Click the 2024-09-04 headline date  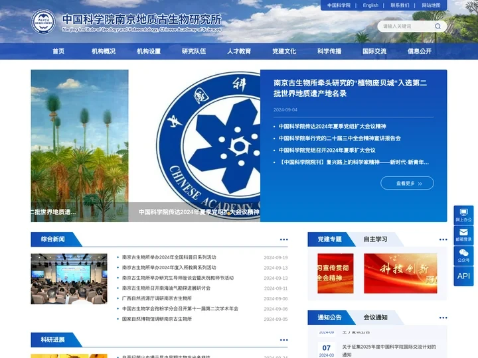(x=285, y=110)
